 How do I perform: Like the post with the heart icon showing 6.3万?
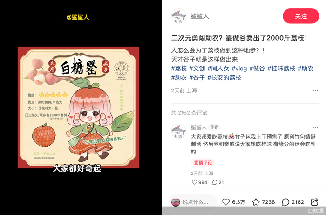226,202
